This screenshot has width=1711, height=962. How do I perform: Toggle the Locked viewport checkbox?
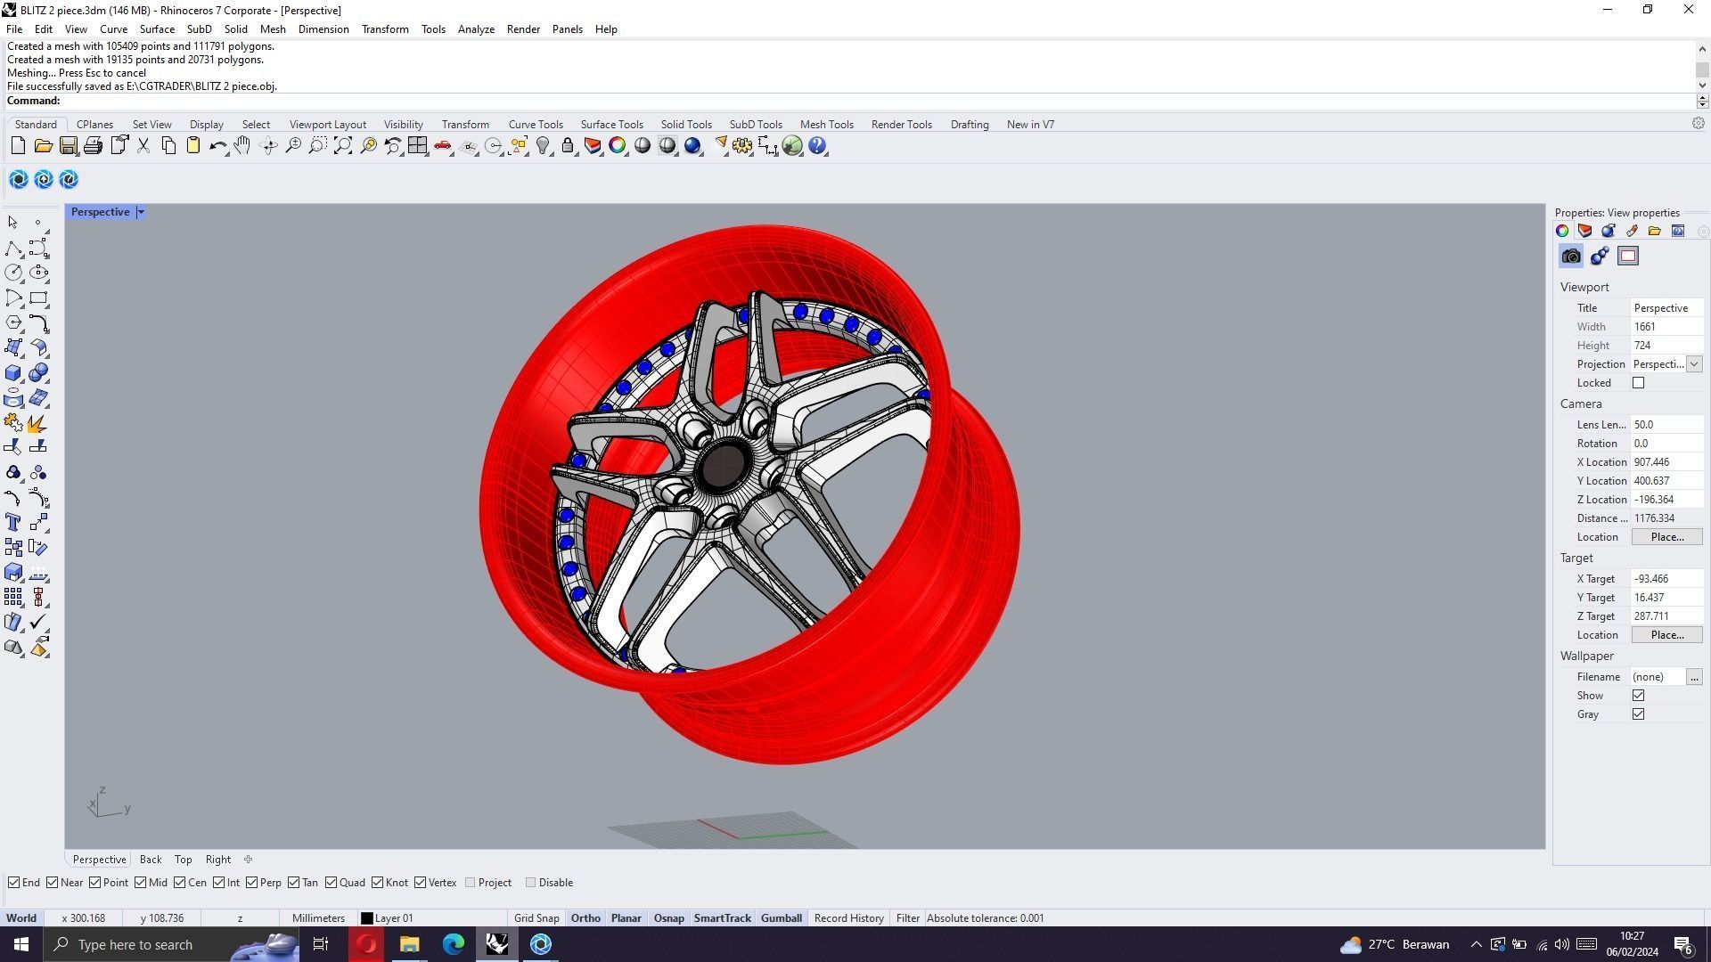[x=1638, y=383]
